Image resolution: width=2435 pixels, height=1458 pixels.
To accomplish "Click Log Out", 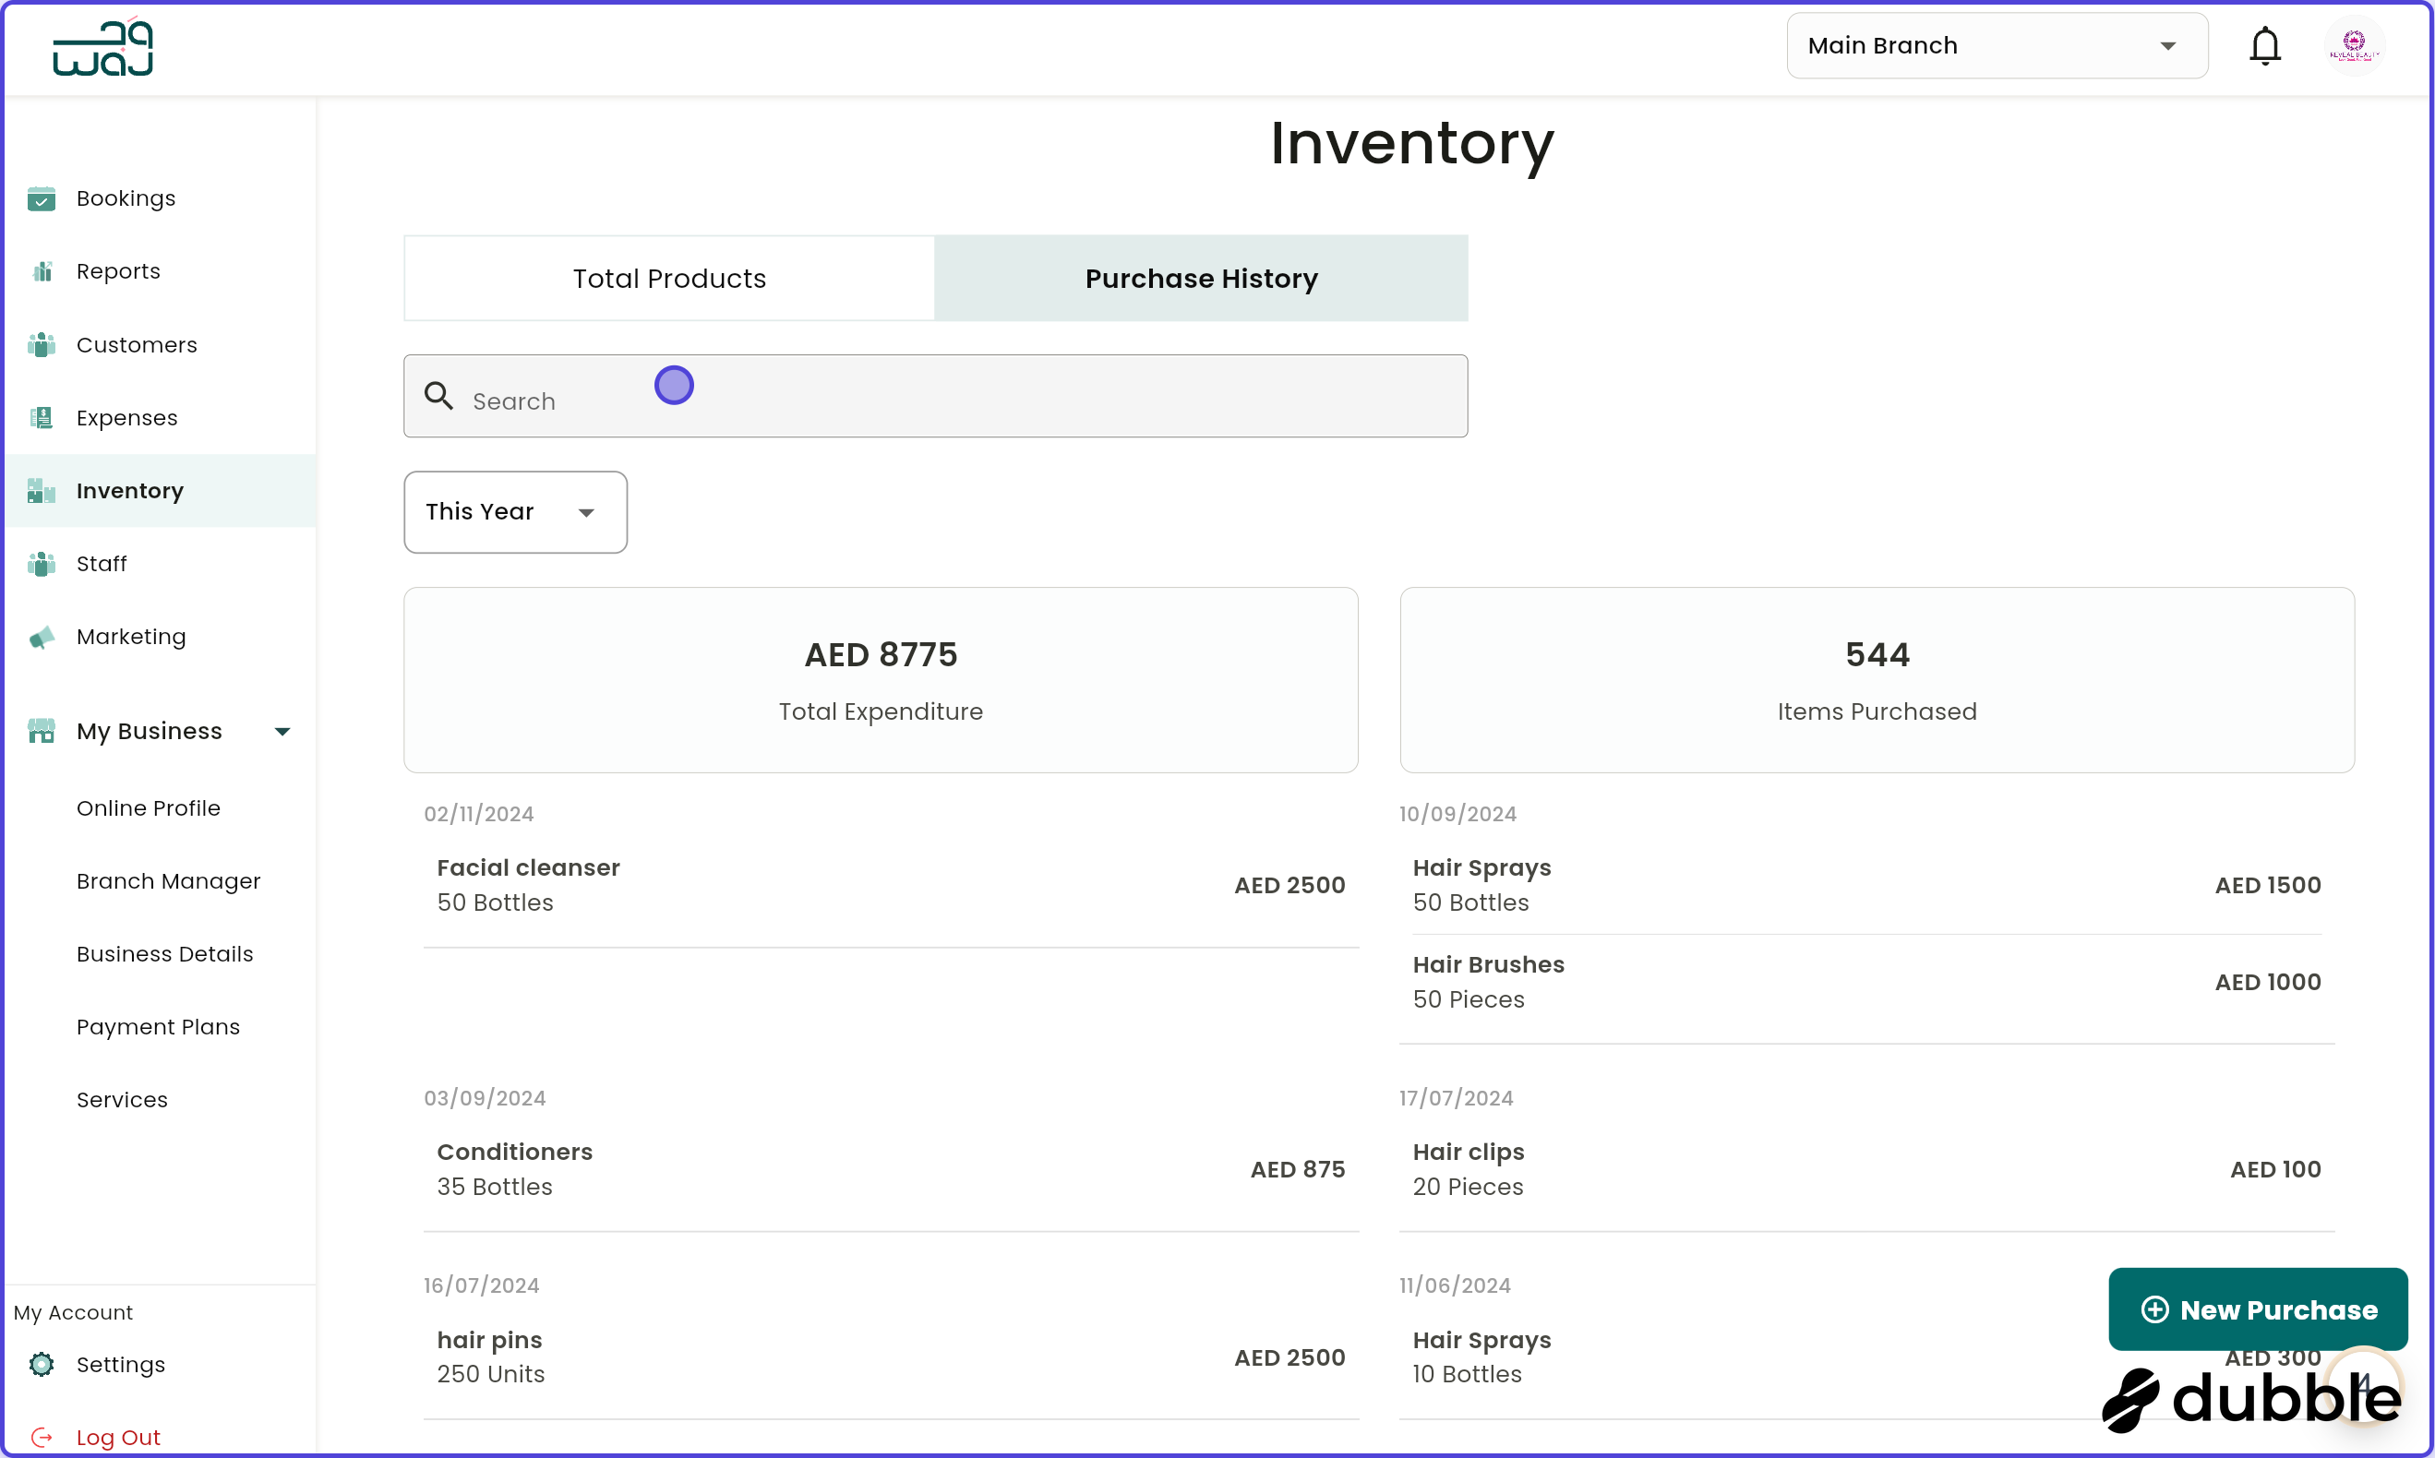I will click(x=118, y=1436).
